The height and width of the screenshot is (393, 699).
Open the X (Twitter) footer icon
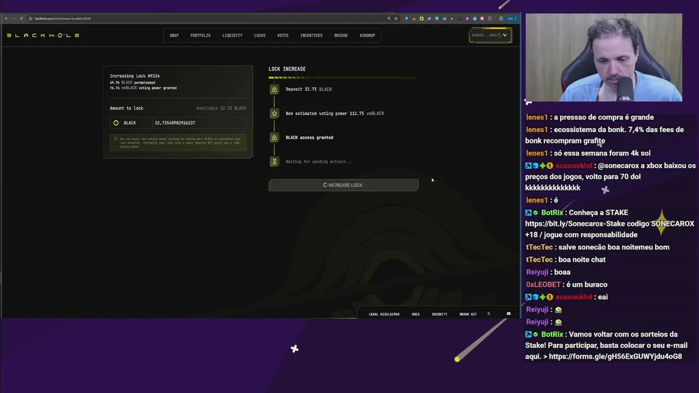[x=489, y=314]
